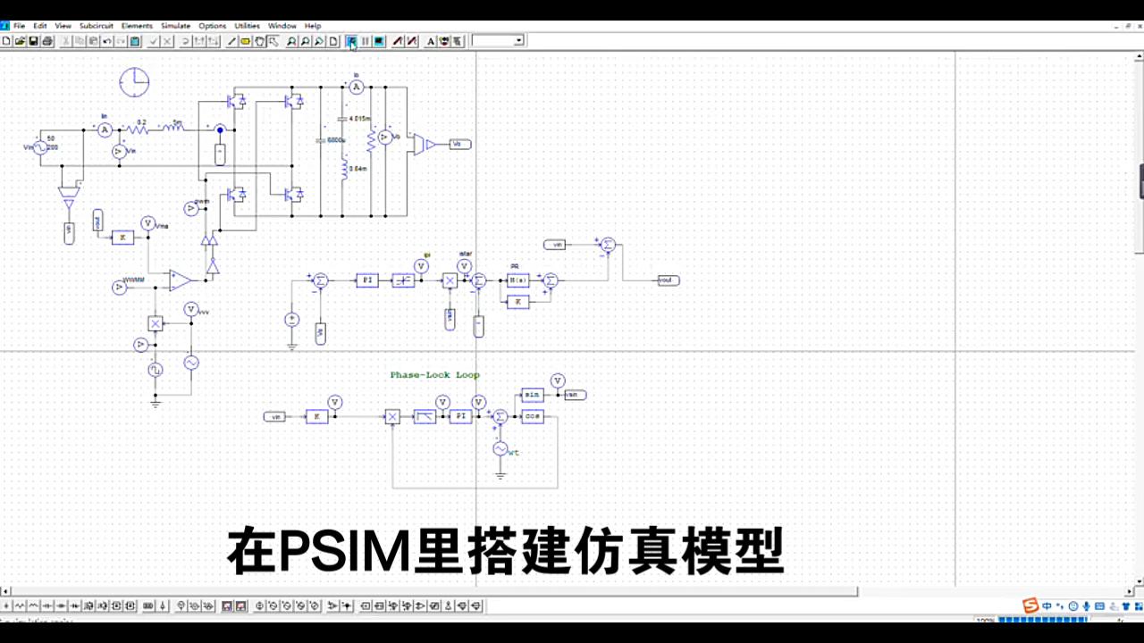The width and height of the screenshot is (1144, 643).
Task: Open the Utilities menu
Action: pos(248,26)
